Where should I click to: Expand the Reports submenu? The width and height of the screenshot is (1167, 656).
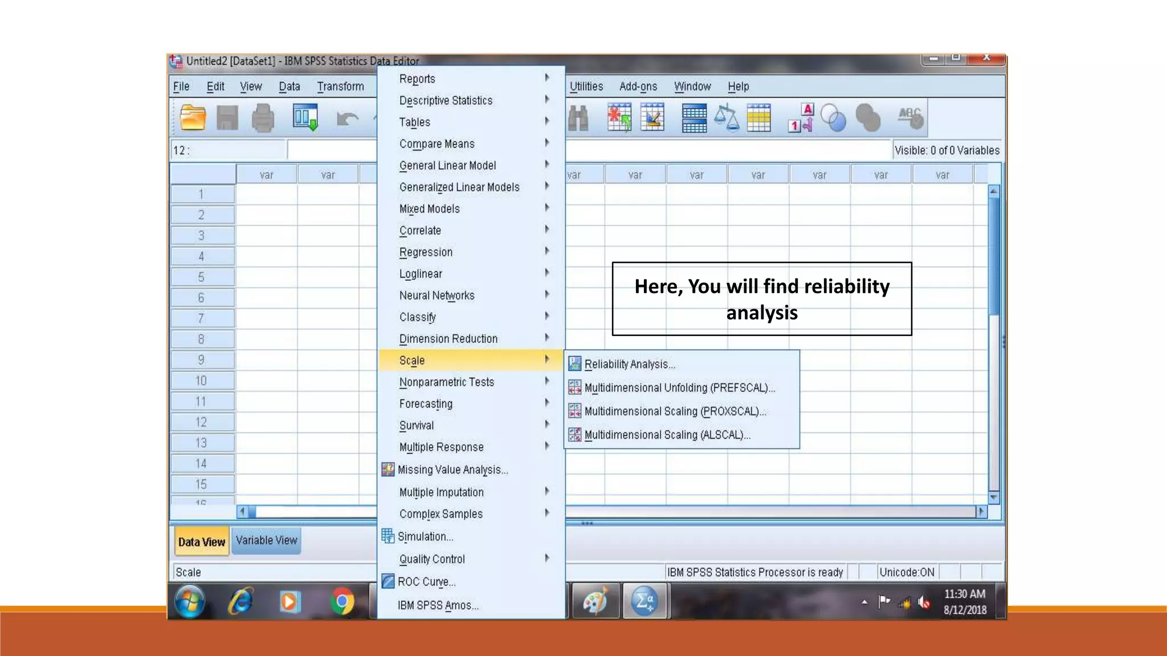click(471, 79)
